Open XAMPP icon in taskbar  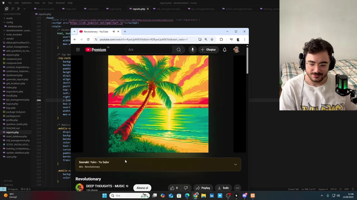pyautogui.click(x=253, y=196)
